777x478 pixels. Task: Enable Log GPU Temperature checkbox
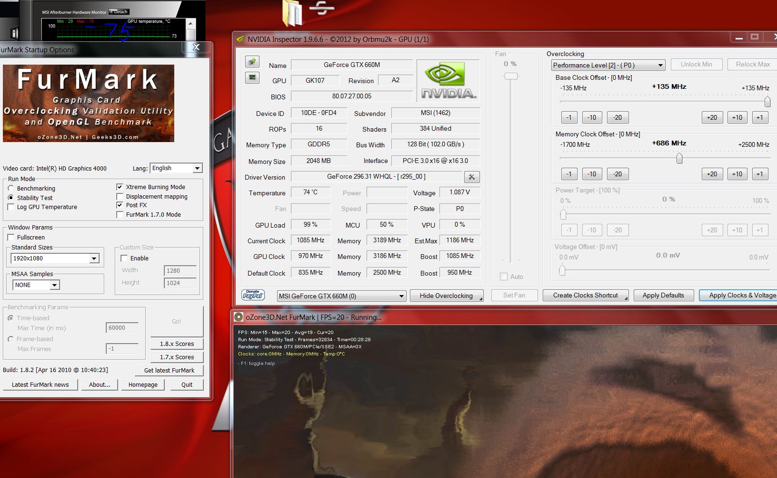pyautogui.click(x=11, y=207)
